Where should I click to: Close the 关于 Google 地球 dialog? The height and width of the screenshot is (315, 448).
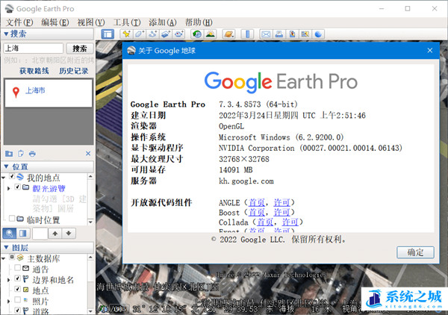pyautogui.click(x=430, y=51)
